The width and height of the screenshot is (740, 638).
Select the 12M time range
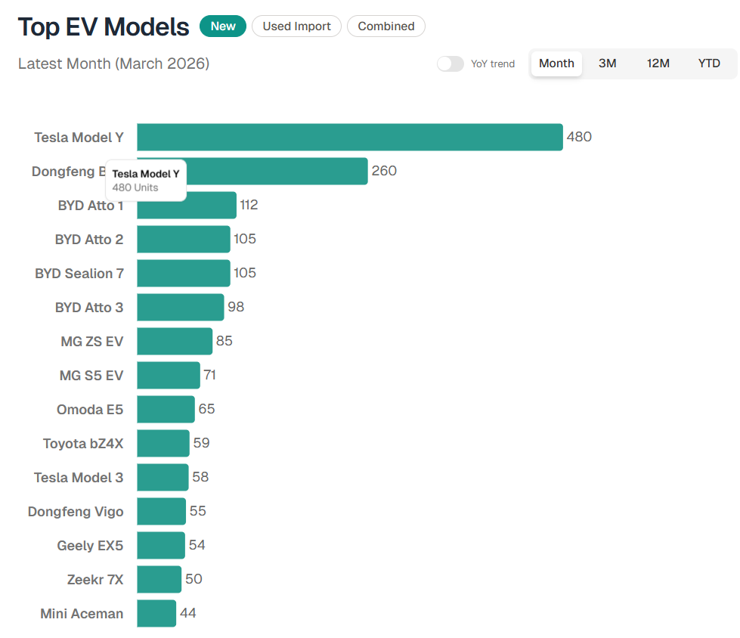click(658, 63)
